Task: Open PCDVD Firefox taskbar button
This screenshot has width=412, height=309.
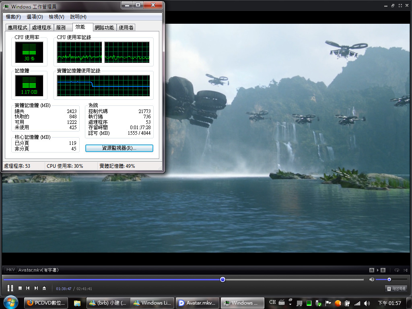Action: click(46, 303)
